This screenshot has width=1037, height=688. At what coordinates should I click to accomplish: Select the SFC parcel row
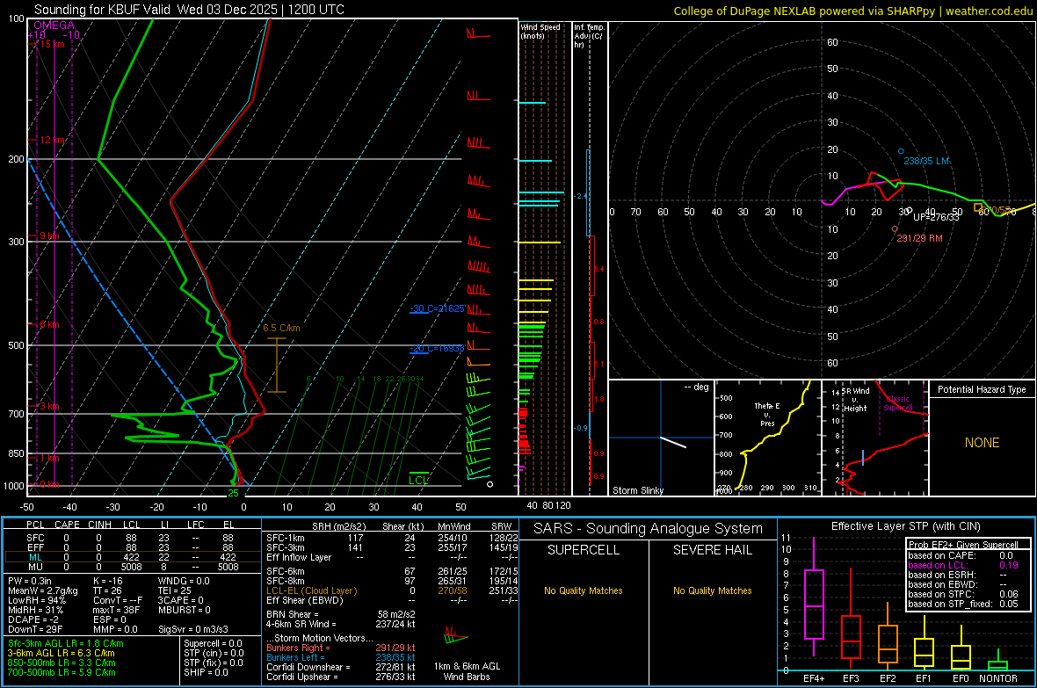pyautogui.click(x=131, y=539)
